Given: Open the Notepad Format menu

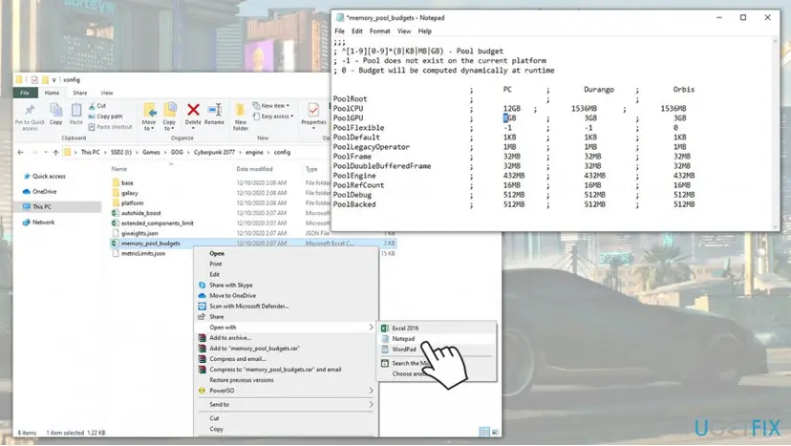Looking at the screenshot, I should tap(380, 32).
